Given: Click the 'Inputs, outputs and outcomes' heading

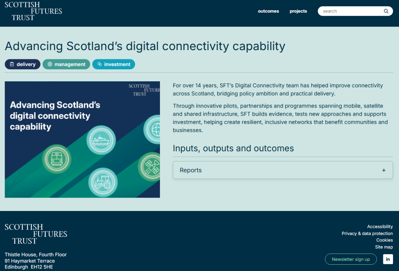Looking at the screenshot, I should [233, 148].
